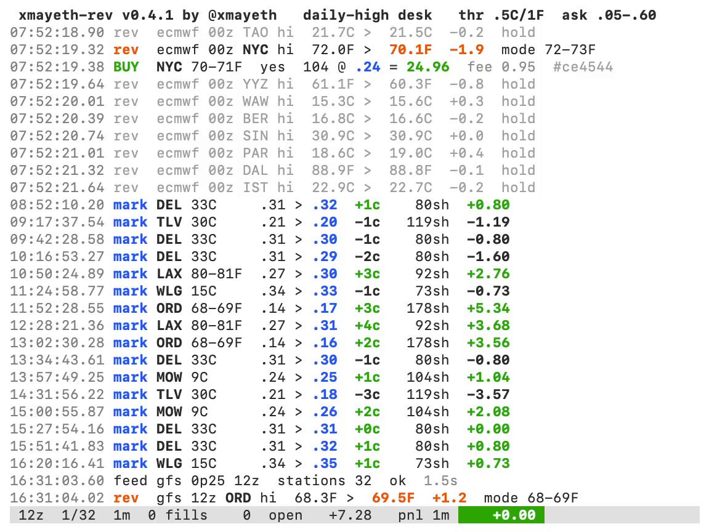The image size is (717, 532).
Task: Select the orange "70.1F" revised value
Action: pyautogui.click(x=411, y=50)
